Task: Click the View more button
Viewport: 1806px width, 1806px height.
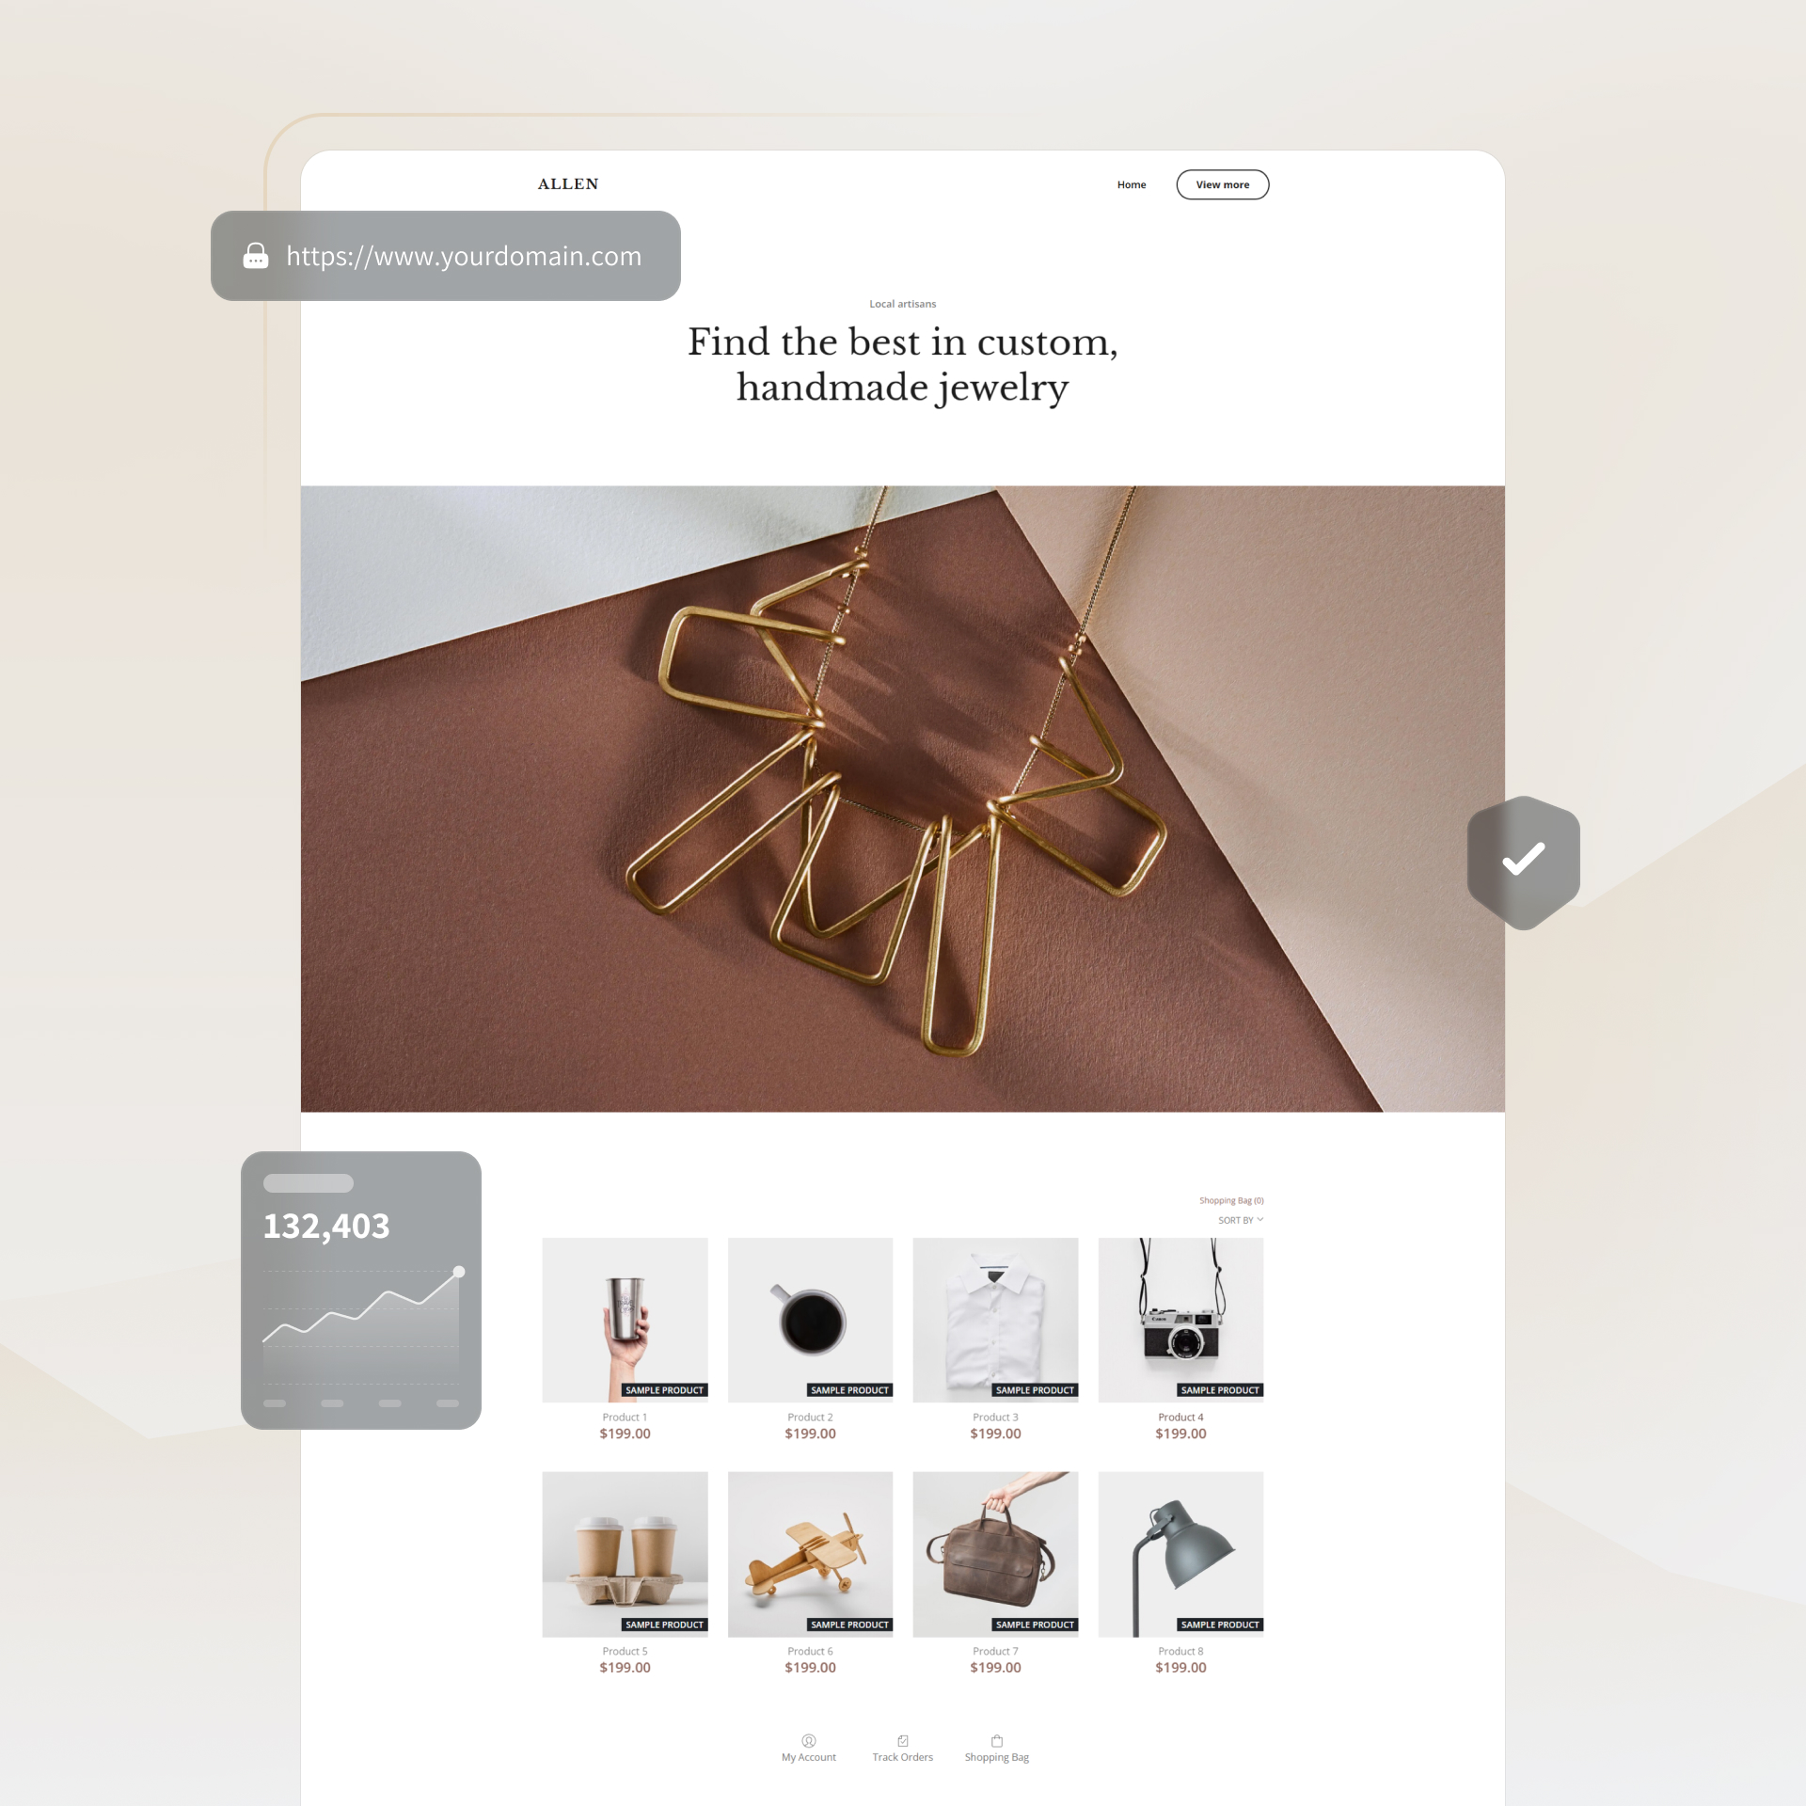Action: click(x=1222, y=183)
